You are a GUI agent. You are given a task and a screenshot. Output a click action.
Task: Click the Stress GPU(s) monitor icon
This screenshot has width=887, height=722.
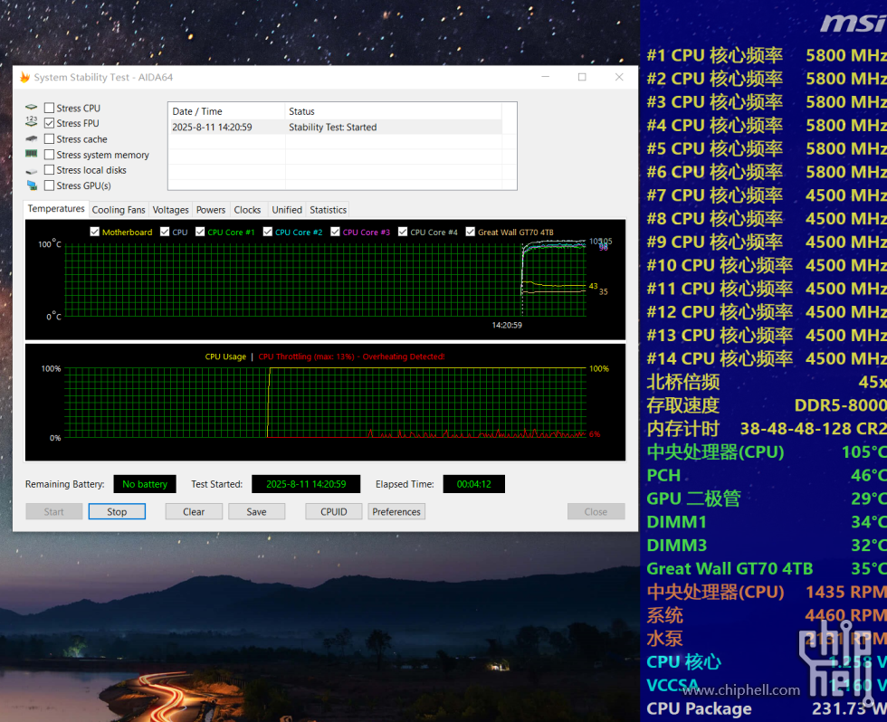point(31,185)
